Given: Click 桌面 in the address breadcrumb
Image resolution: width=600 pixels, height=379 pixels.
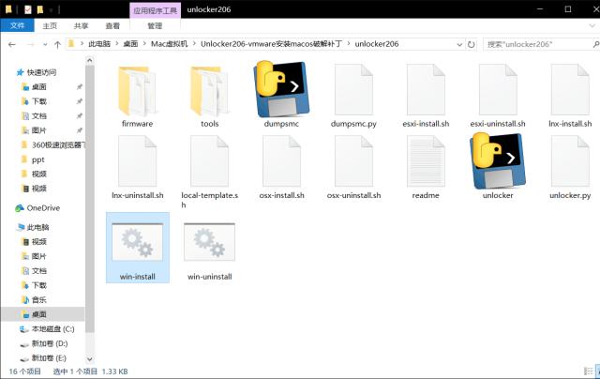Looking at the screenshot, I should 130,44.
